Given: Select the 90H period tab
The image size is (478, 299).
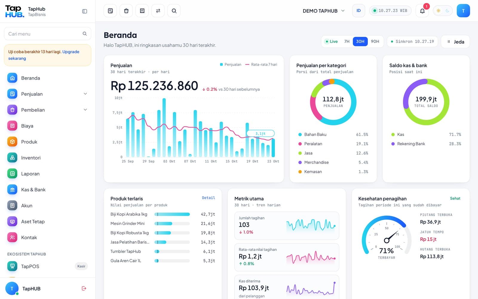Looking at the screenshot, I should (x=375, y=42).
